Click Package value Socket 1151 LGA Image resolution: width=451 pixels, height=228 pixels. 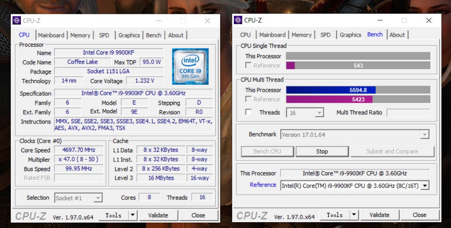point(109,71)
